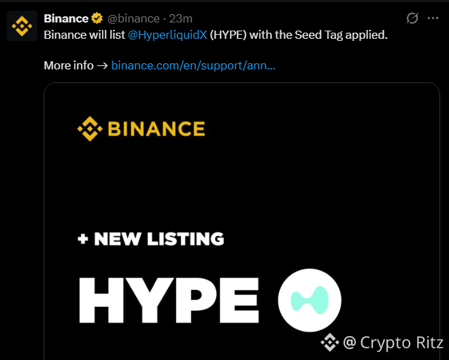Click the Binance icon in the watermark

(x=330, y=342)
